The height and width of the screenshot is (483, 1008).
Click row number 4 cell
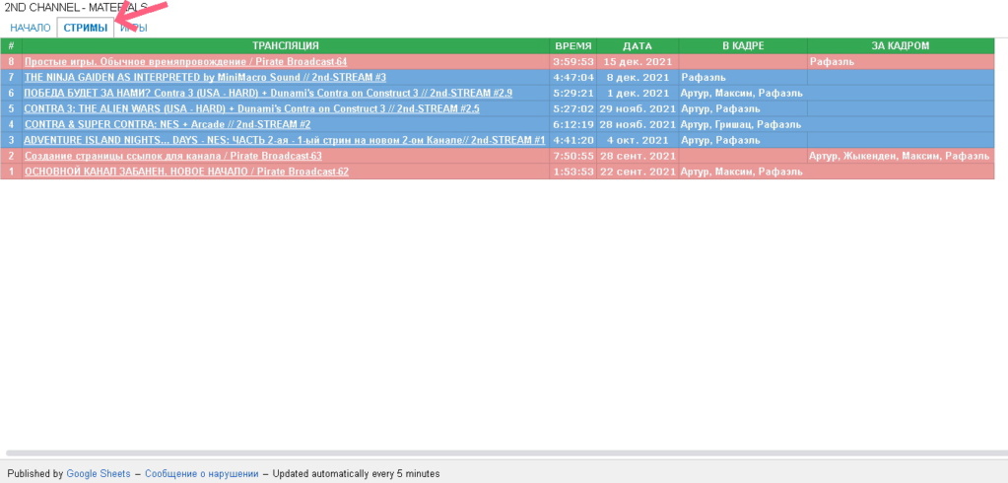[11, 124]
